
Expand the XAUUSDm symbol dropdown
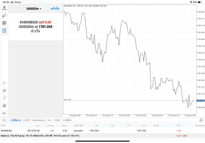[34, 8]
